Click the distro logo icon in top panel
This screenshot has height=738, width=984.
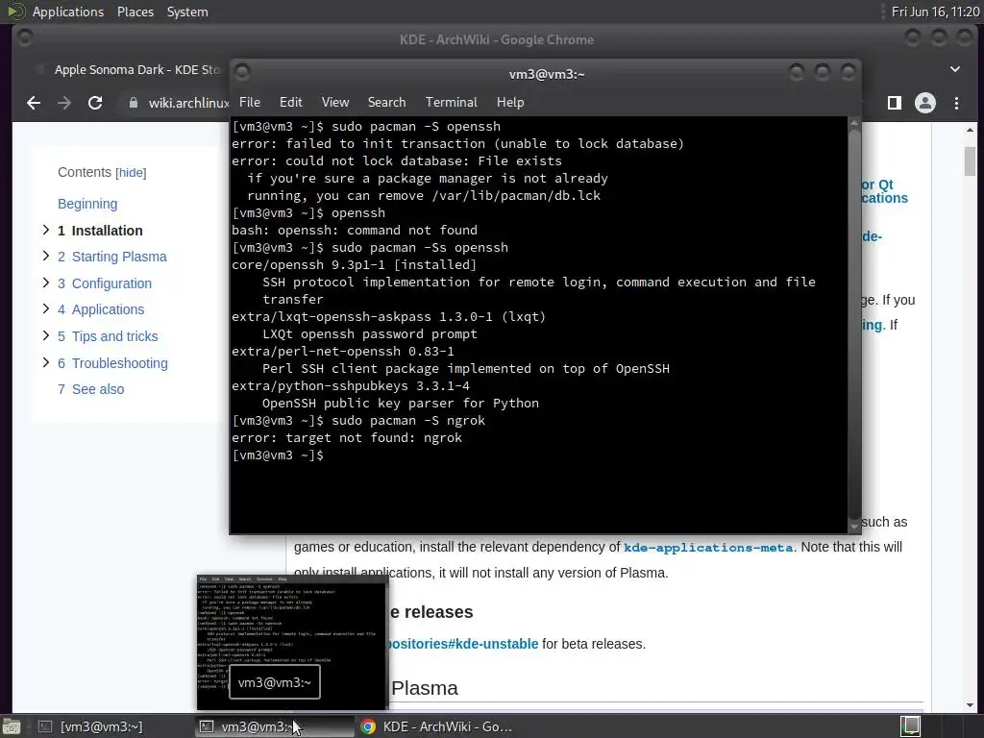pos(15,12)
